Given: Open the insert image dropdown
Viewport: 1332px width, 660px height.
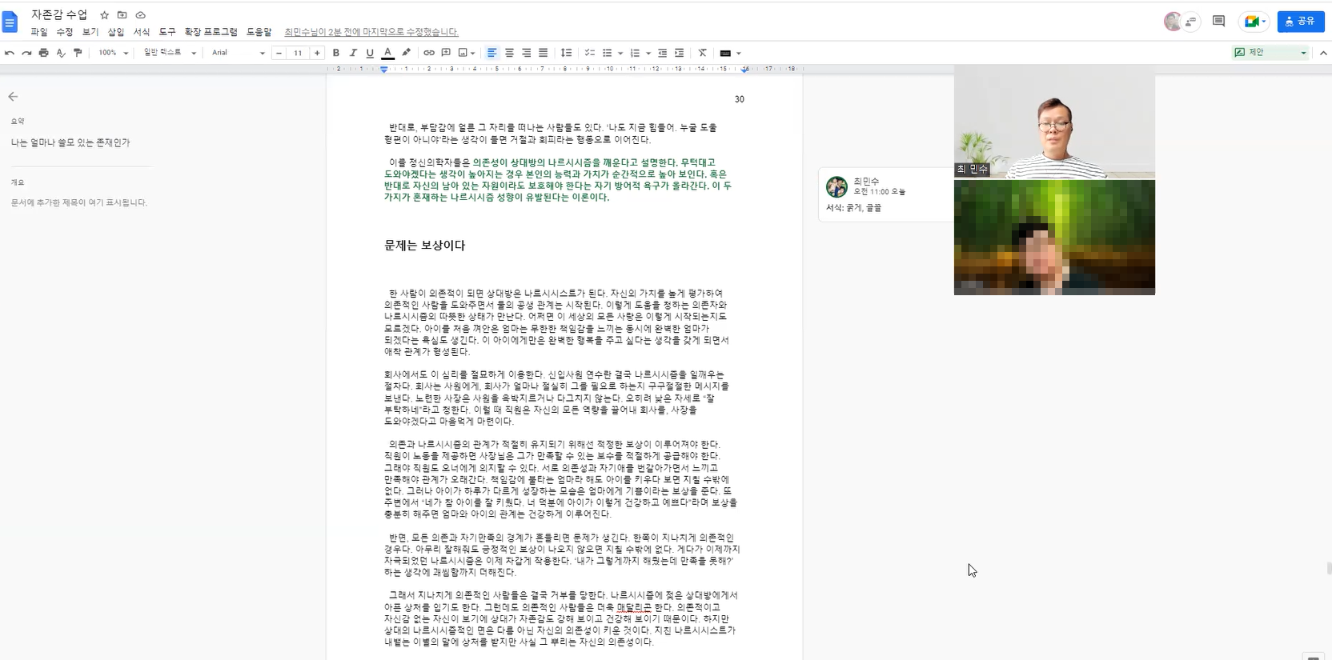Looking at the screenshot, I should pyautogui.click(x=467, y=53).
